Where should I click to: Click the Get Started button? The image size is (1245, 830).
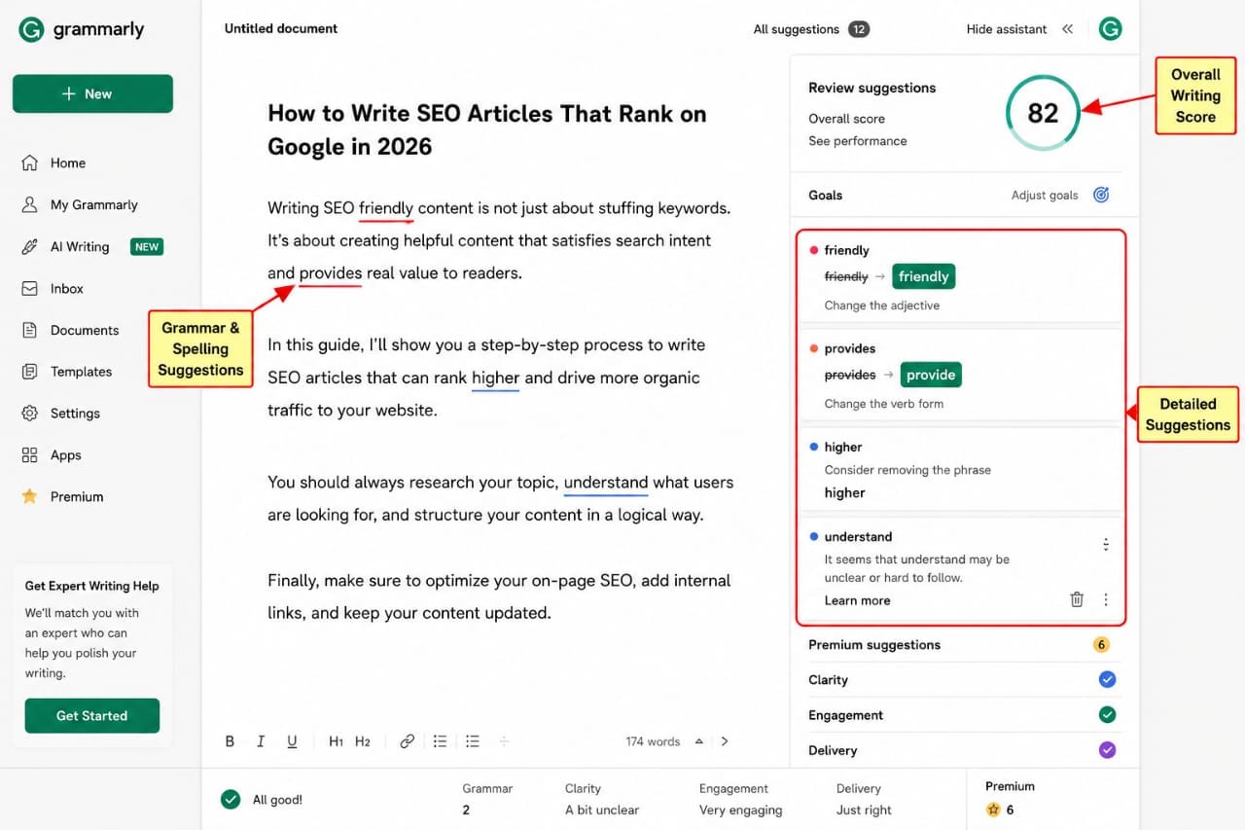92,715
